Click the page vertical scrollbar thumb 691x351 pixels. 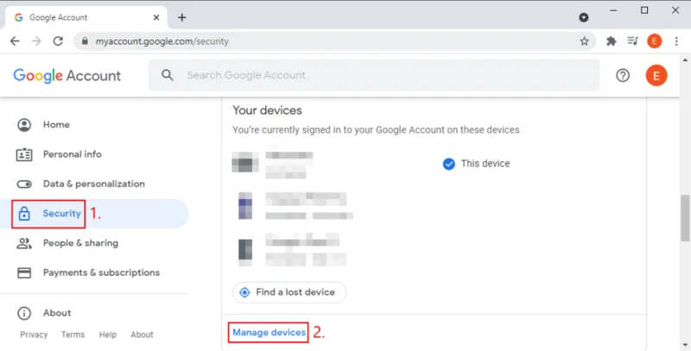pyautogui.click(x=685, y=217)
